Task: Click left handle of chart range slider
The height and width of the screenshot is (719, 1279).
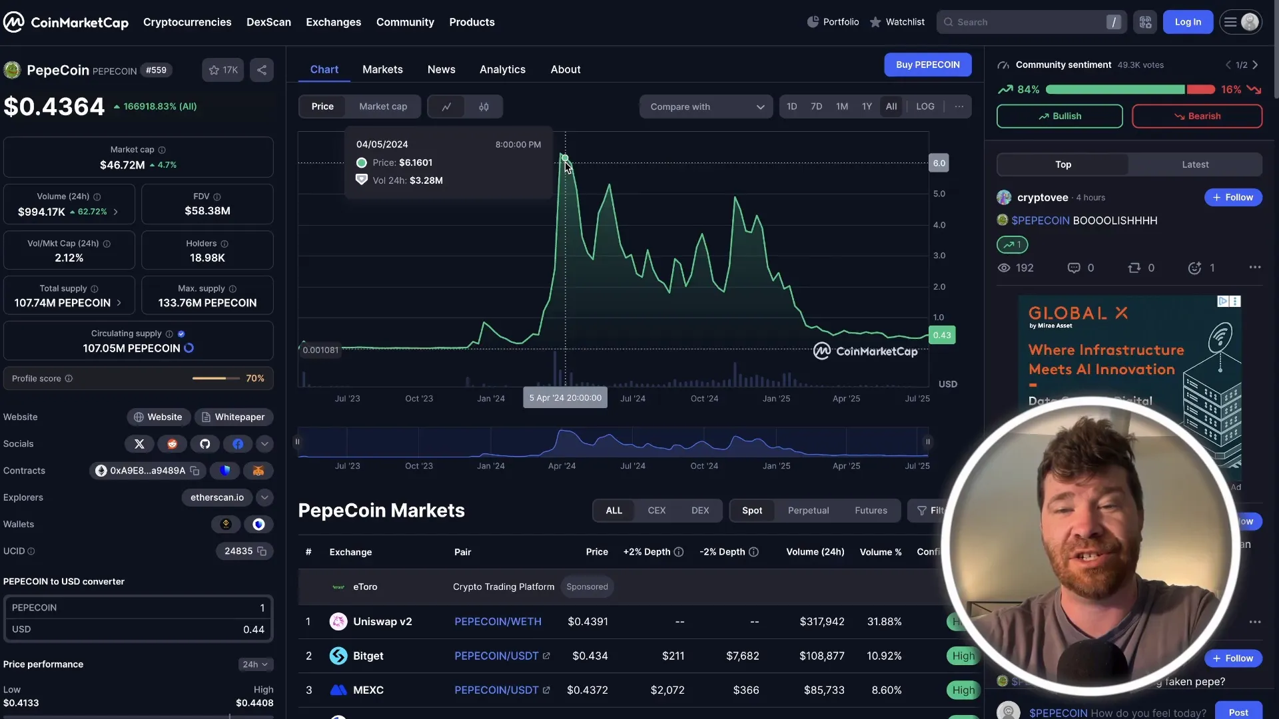Action: click(x=298, y=442)
